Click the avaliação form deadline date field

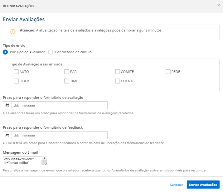(59, 105)
